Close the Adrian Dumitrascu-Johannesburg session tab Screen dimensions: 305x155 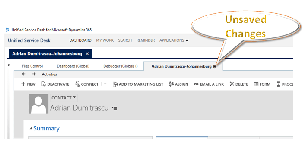tap(87, 54)
